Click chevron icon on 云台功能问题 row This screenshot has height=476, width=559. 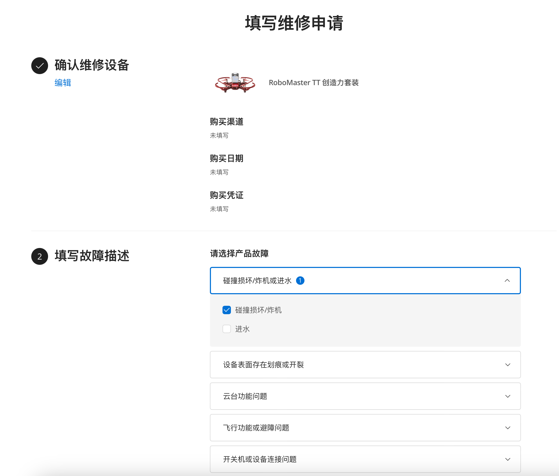point(508,396)
